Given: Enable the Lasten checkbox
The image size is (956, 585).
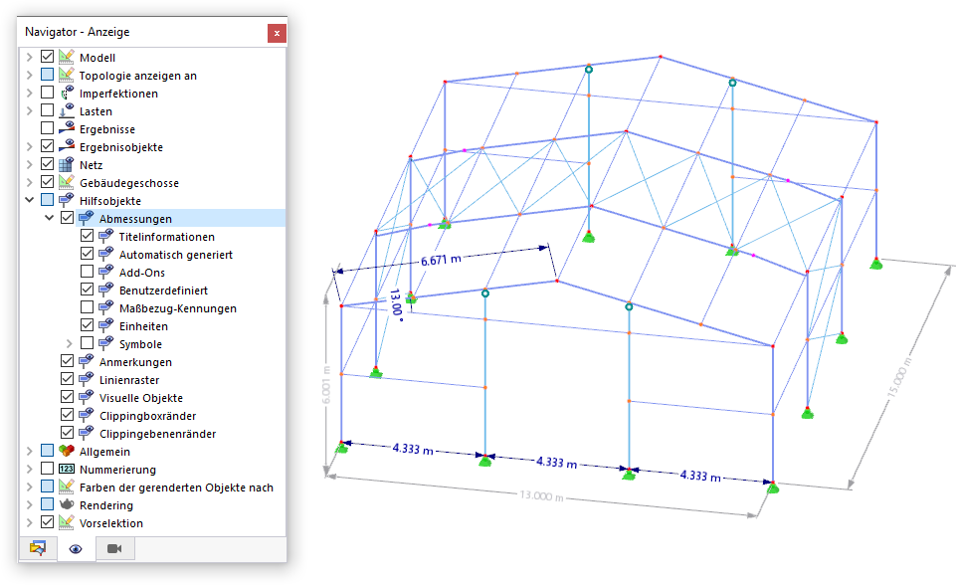Looking at the screenshot, I should 47,110.
